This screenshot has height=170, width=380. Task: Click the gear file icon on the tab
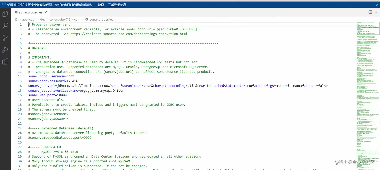(x=16, y=12)
